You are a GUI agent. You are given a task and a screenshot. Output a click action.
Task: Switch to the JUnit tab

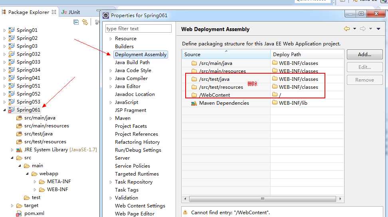(71, 12)
